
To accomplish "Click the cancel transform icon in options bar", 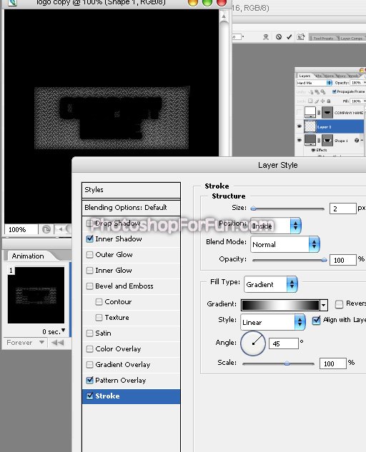I will (x=279, y=37).
